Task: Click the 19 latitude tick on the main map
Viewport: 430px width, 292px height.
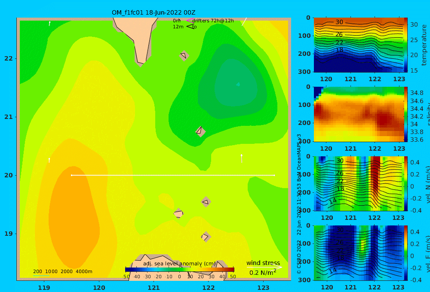Action: pos(9,234)
